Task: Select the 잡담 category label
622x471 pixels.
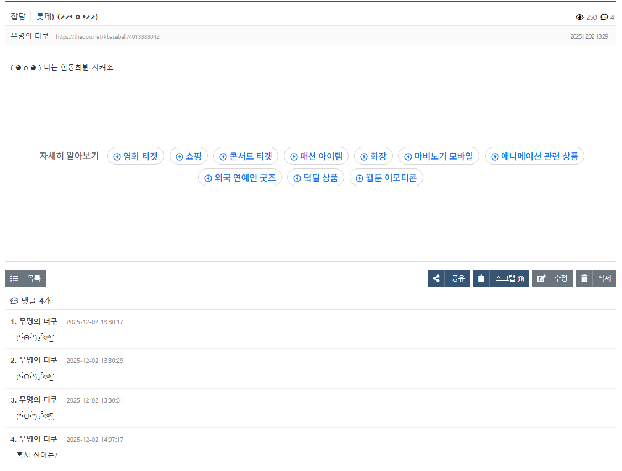Action: (18, 17)
